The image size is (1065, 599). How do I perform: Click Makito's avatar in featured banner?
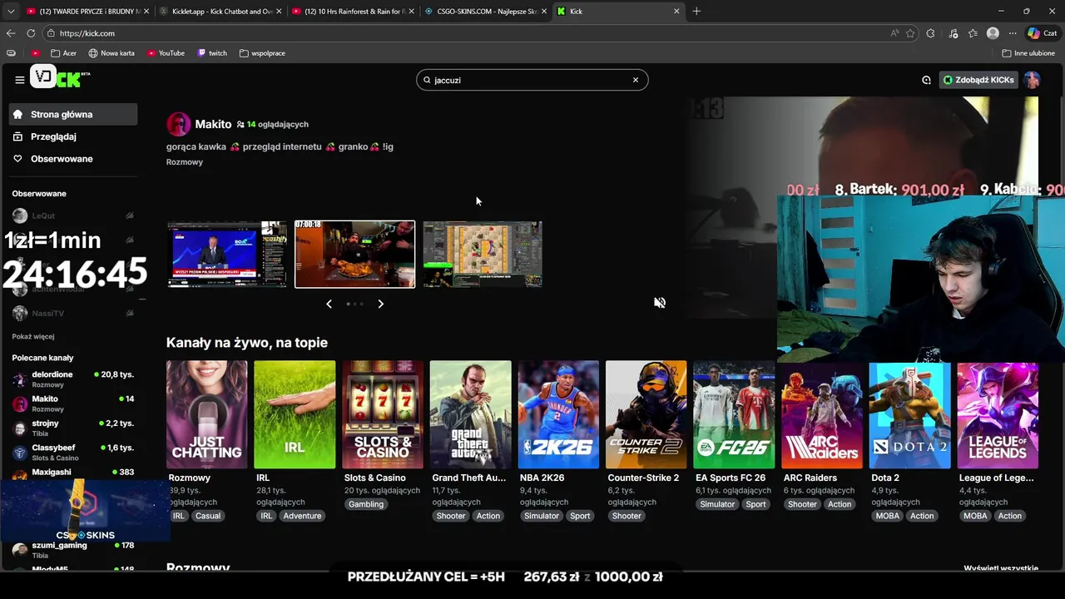tap(178, 125)
